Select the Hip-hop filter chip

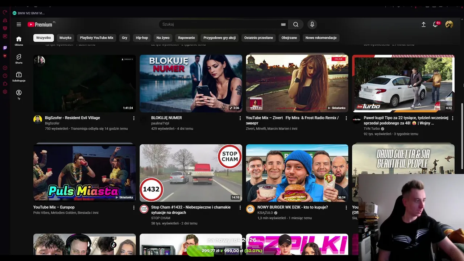pyautogui.click(x=142, y=38)
